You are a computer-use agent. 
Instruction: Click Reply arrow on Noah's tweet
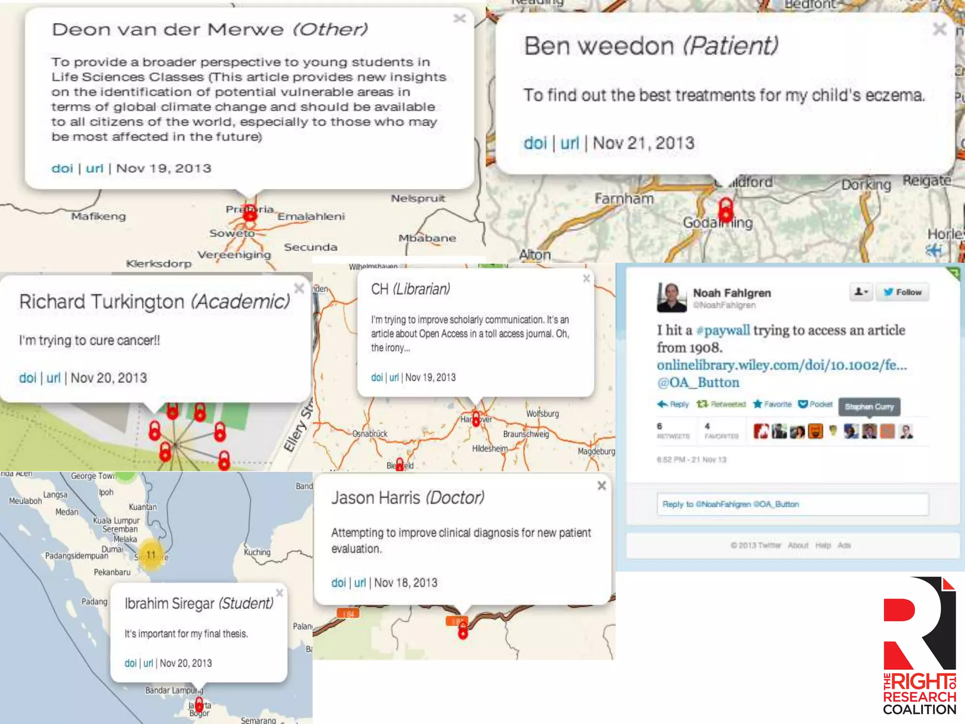pos(663,404)
